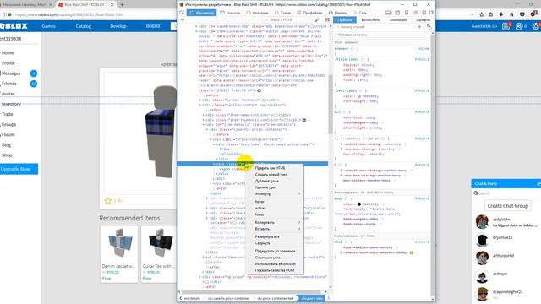Viewport: 541px width, 304px height.
Task: Choose 'Править как HTML' in context menu
Action: pos(274,168)
